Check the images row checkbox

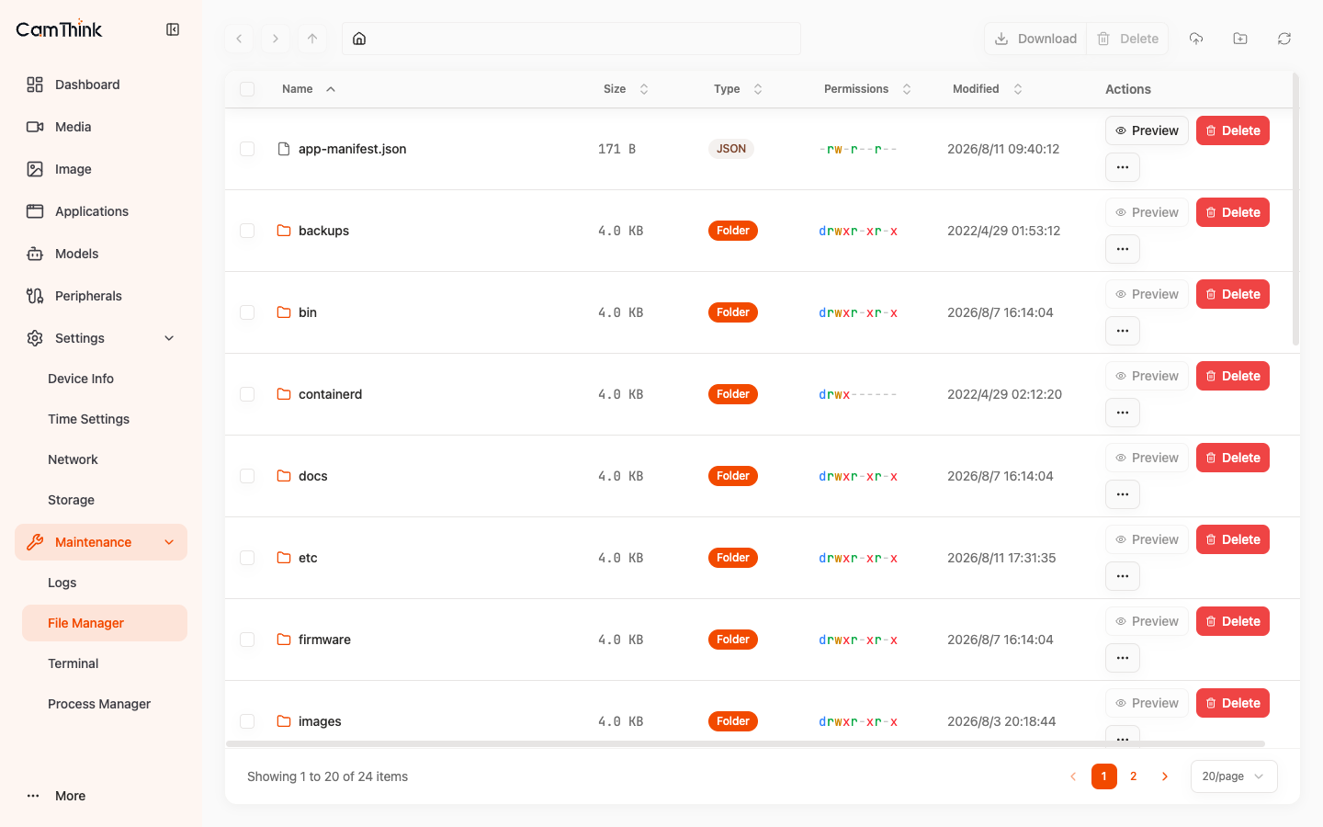point(247,721)
